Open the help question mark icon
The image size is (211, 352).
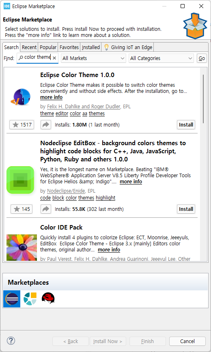[x=11, y=341]
